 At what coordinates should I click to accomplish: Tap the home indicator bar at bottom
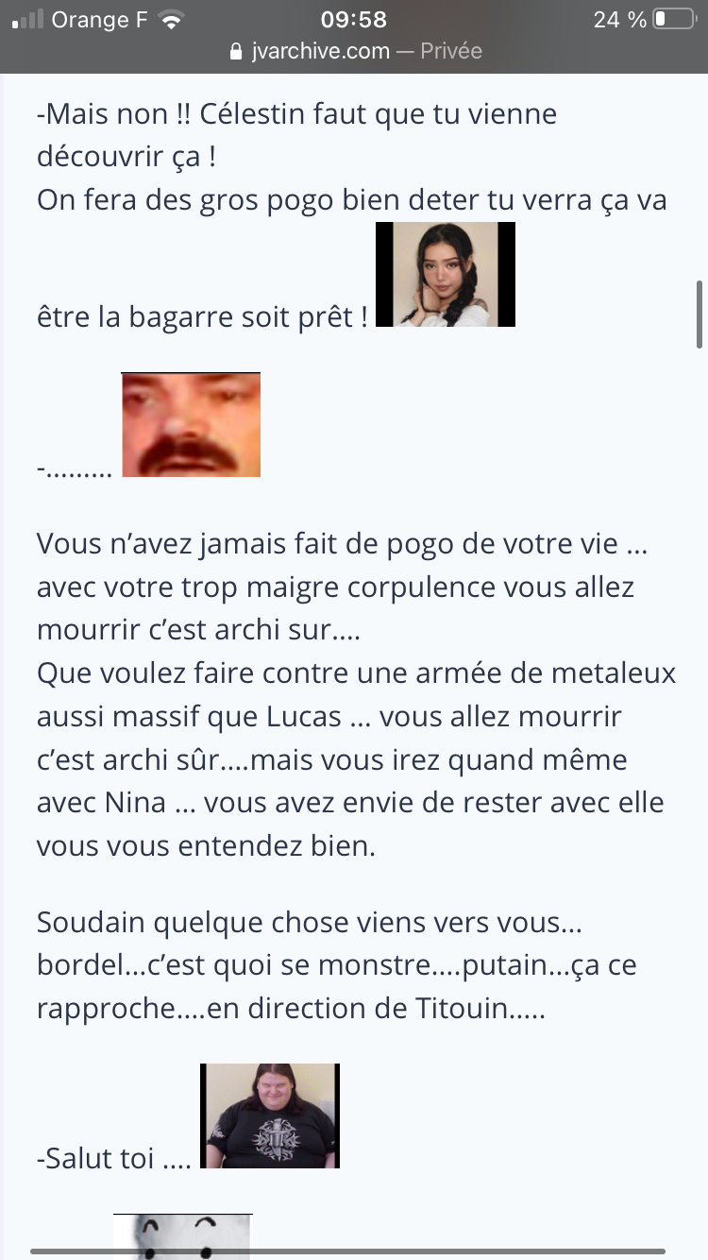(354, 1251)
